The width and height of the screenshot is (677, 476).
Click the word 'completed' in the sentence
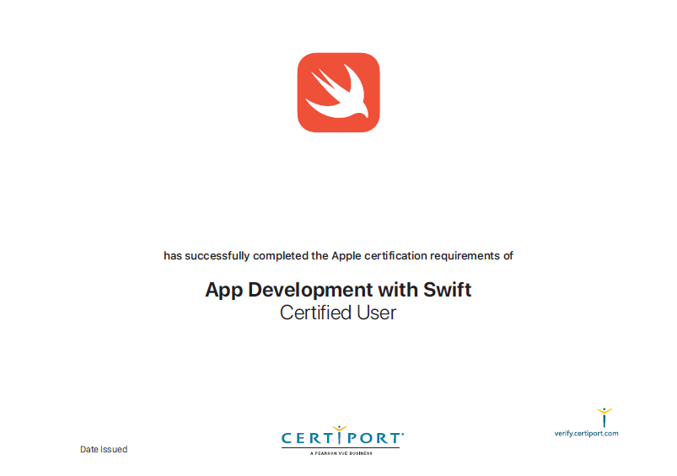[280, 256]
